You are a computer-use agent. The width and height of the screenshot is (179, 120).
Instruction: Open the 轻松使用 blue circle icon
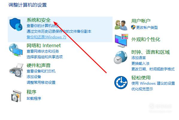121,83
